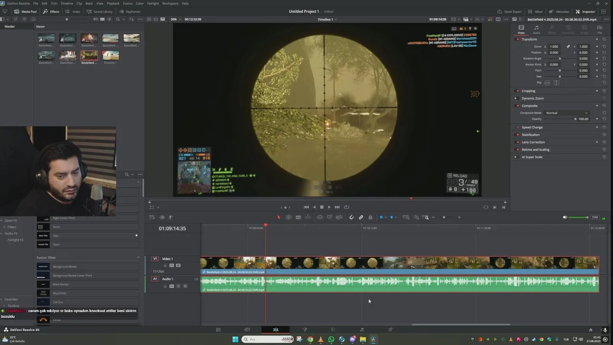The height and width of the screenshot is (345, 613).
Task: Enable the Dynamic Zoom switch
Action: click(x=516, y=98)
